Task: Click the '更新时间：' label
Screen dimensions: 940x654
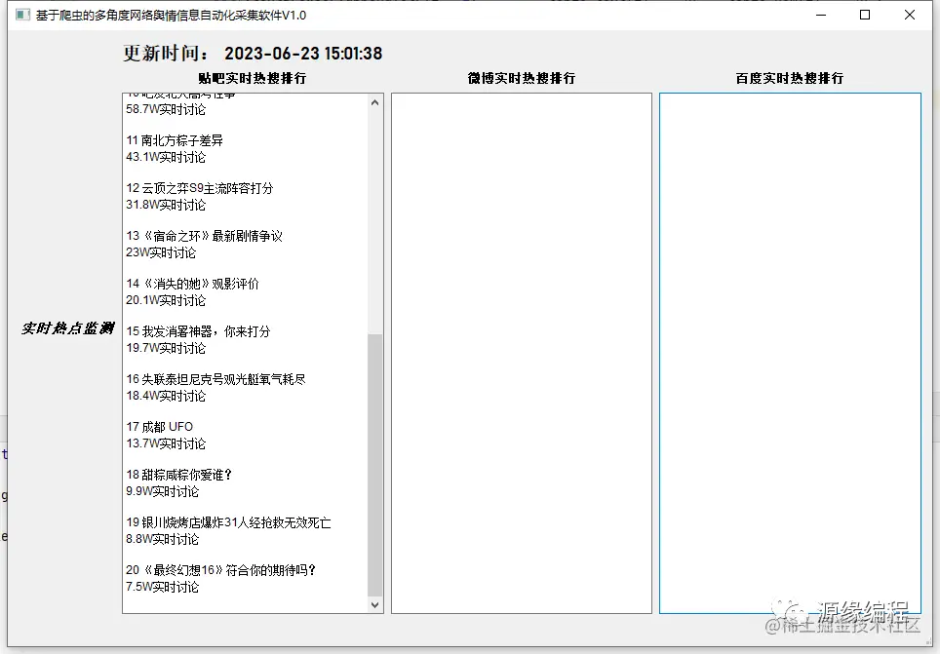Action: (166, 54)
